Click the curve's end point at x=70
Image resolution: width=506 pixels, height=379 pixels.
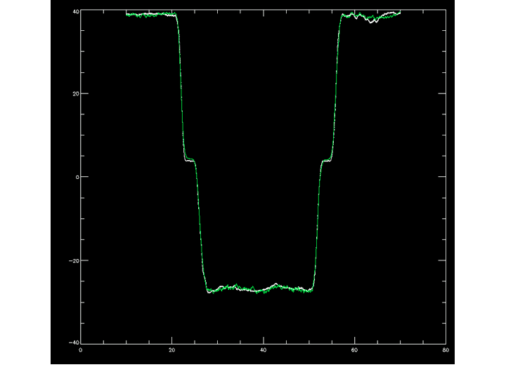tap(400, 12)
